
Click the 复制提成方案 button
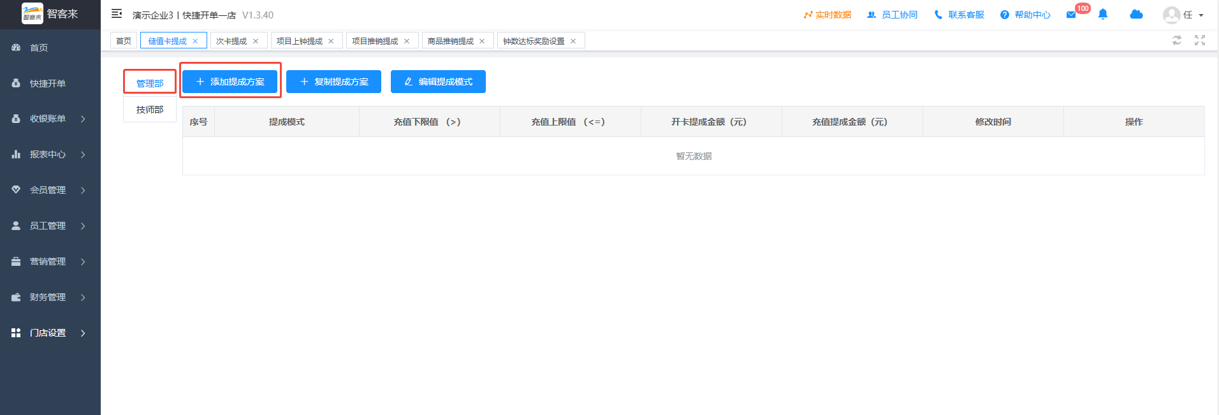(x=333, y=82)
